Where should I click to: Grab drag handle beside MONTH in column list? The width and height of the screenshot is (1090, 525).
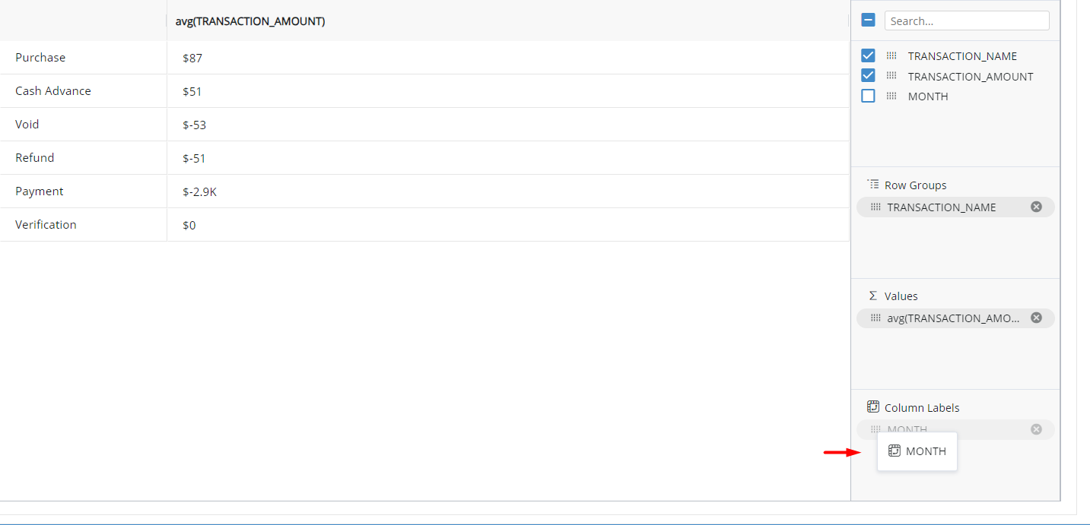point(891,96)
